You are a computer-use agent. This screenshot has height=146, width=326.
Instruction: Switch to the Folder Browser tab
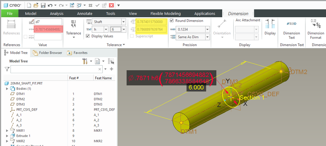(47, 53)
